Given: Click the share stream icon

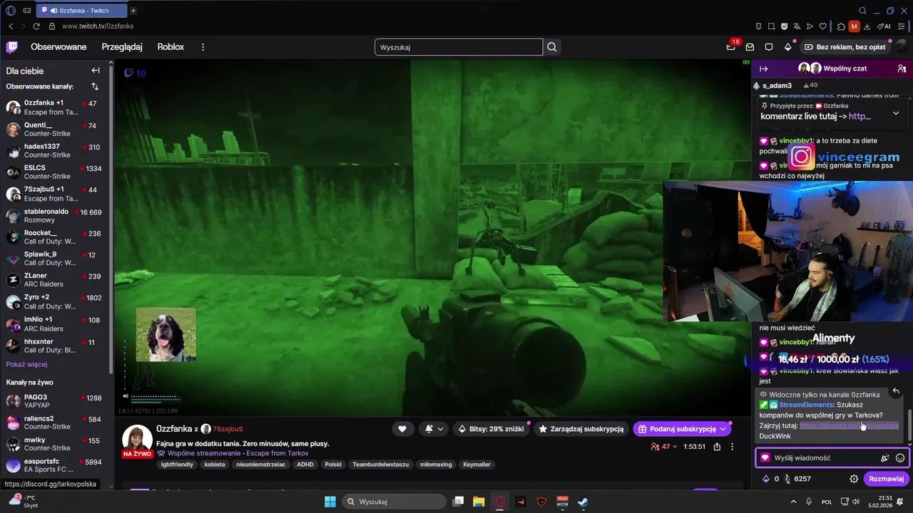Looking at the screenshot, I should click(x=717, y=447).
